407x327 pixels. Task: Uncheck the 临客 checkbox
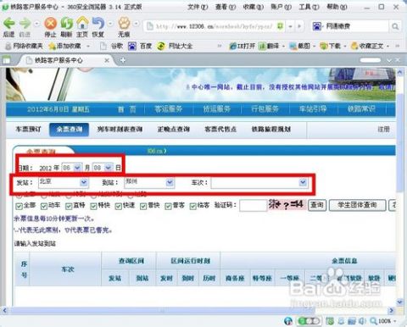pos(193,207)
